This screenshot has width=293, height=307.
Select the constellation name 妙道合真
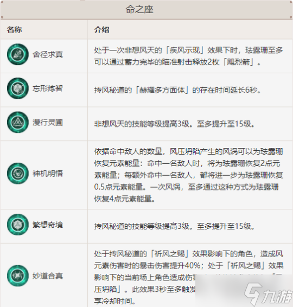tap(48, 276)
